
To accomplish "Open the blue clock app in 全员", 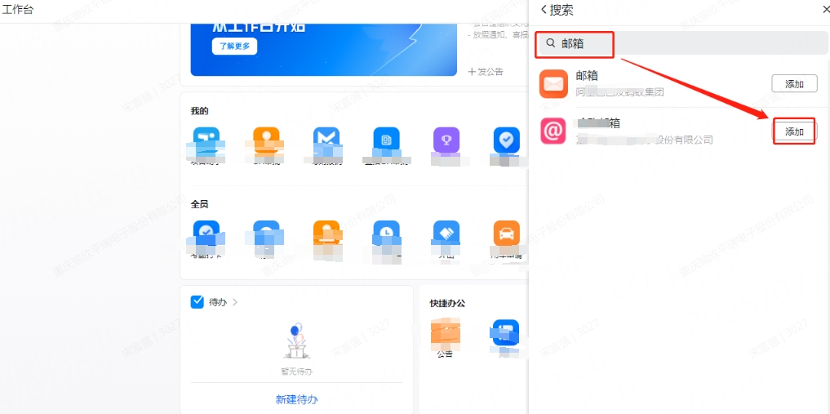I will (386, 234).
